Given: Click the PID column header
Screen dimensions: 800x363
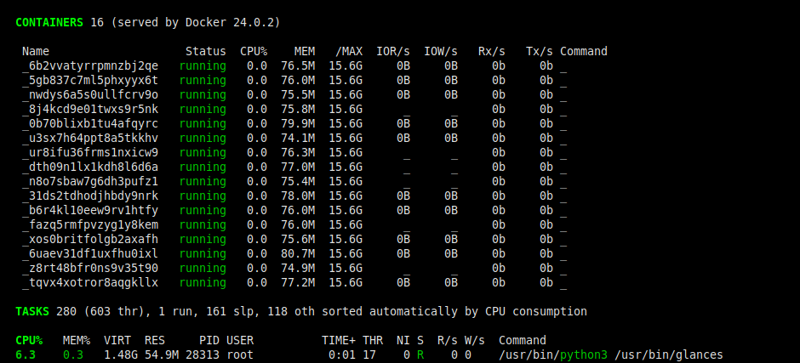Looking at the screenshot, I should [x=209, y=341].
